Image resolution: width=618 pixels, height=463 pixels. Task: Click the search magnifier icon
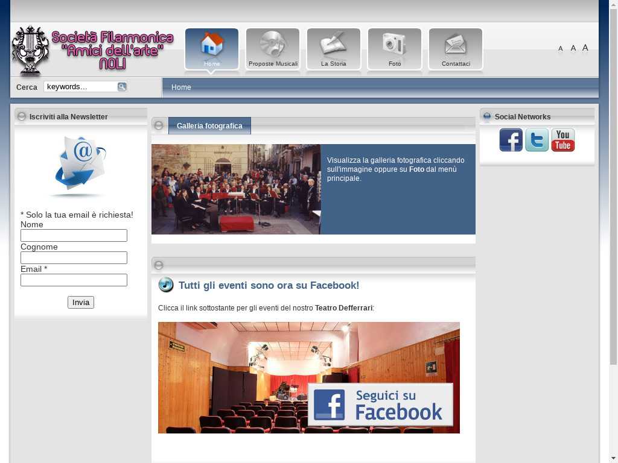pyautogui.click(x=122, y=87)
